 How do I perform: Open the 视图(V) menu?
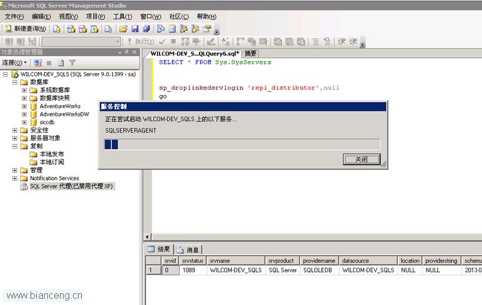[x=68, y=17]
